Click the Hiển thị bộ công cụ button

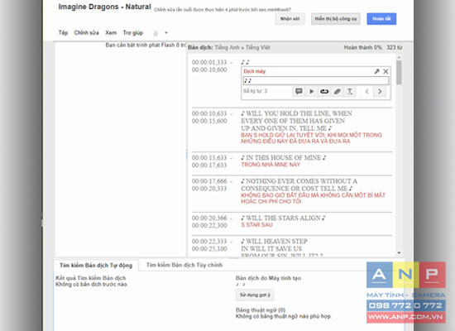coord(336,18)
